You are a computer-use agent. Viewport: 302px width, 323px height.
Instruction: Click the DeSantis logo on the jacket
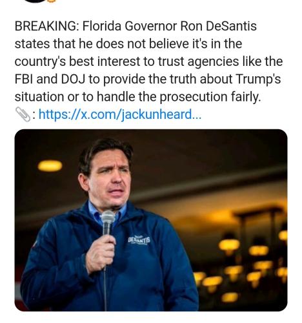(x=139, y=240)
